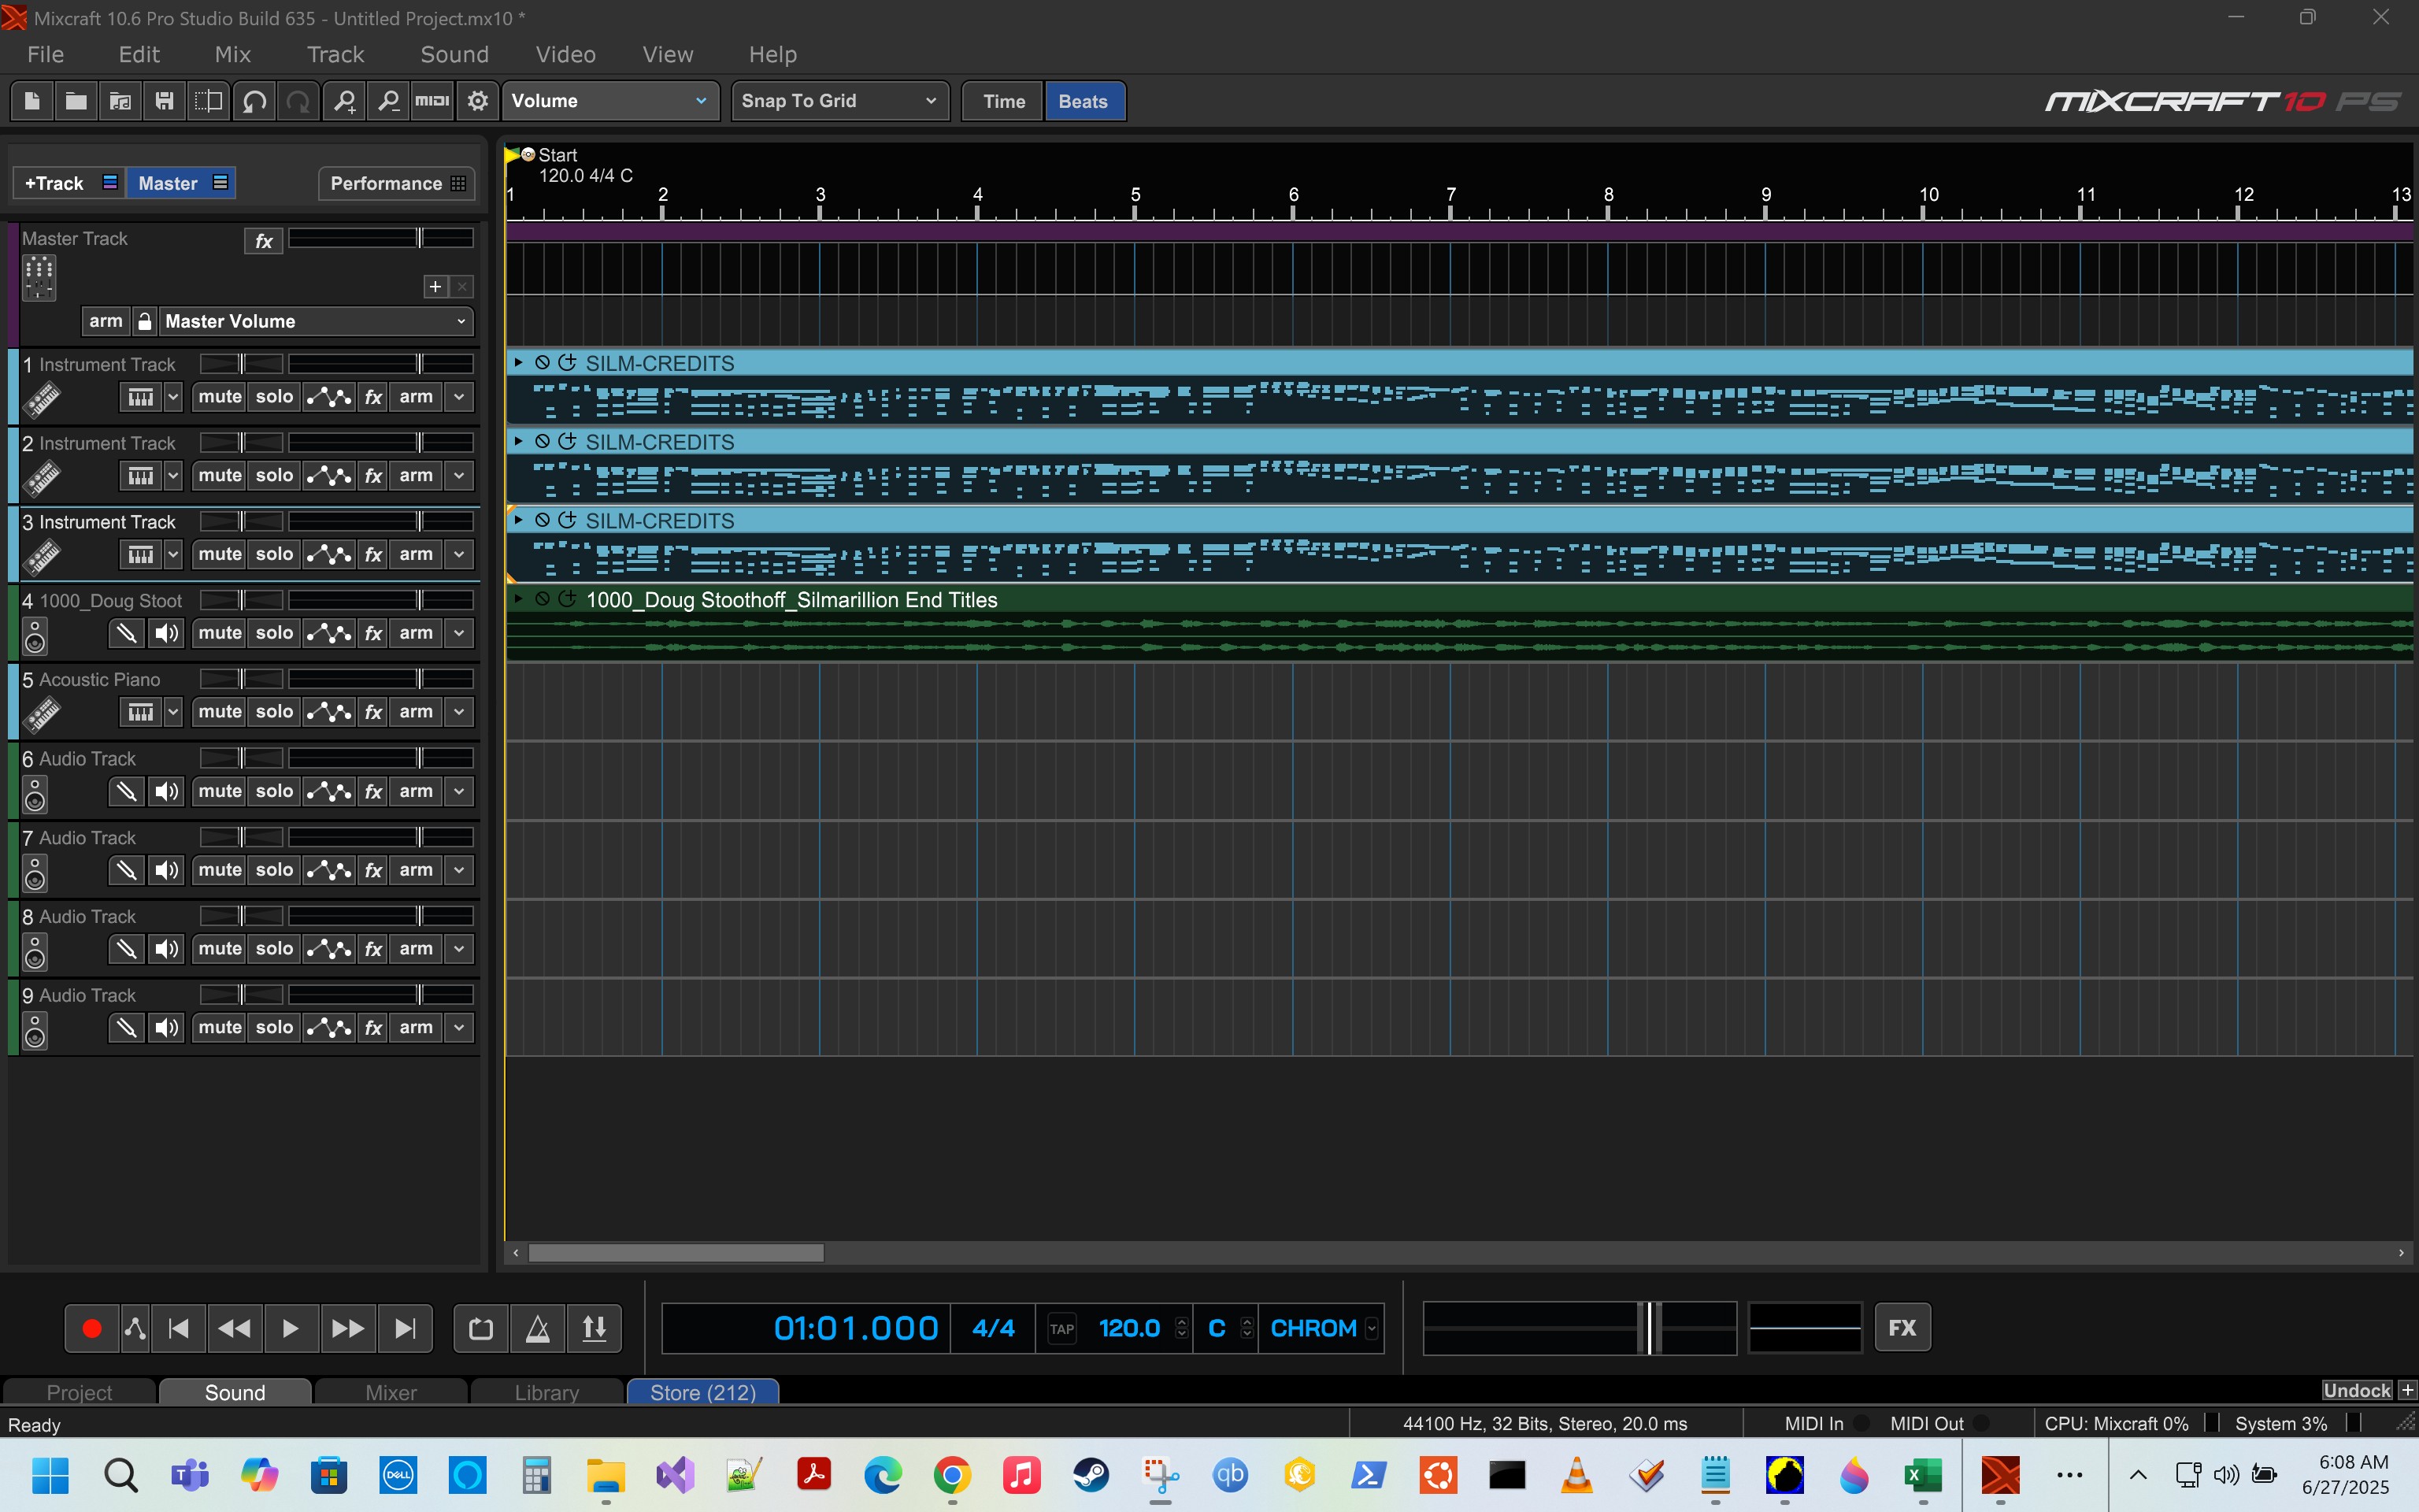The width and height of the screenshot is (2419, 1512).
Task: Arm track 6 Audio Track
Action: (x=416, y=791)
